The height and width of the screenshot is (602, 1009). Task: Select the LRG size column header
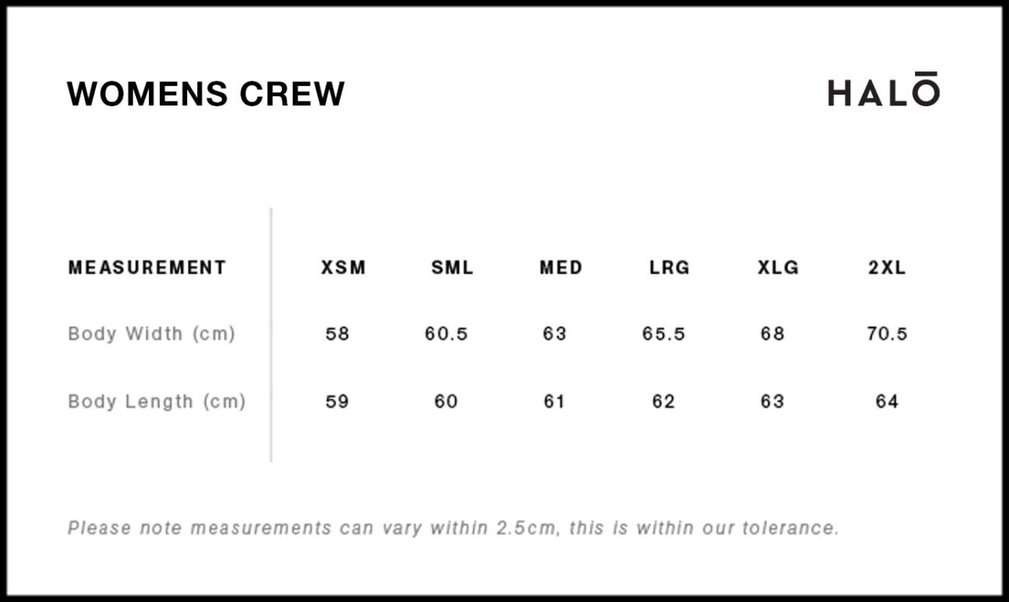(x=669, y=268)
